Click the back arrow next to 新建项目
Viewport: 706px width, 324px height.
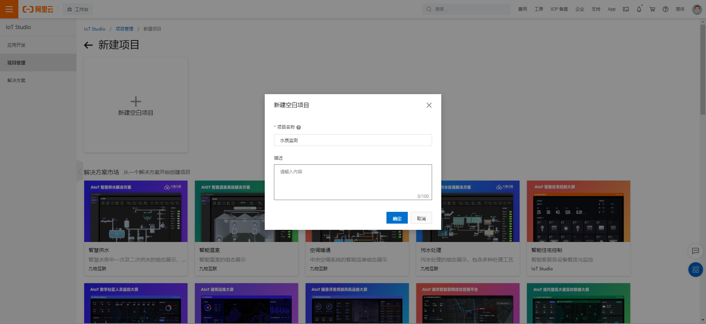point(88,45)
